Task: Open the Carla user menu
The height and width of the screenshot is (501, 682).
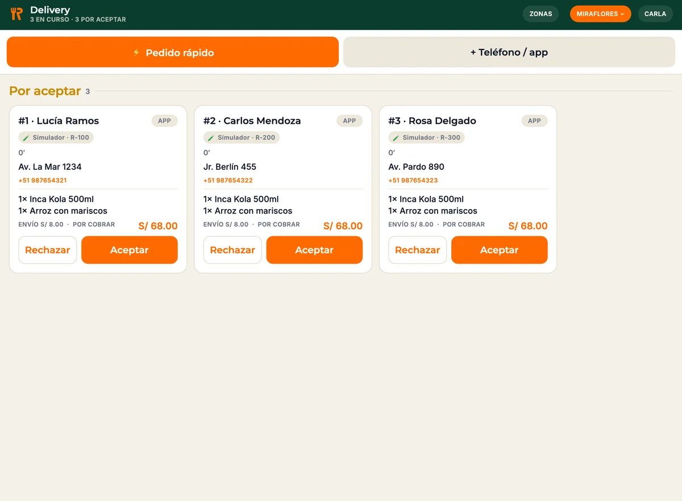Action: click(x=655, y=14)
